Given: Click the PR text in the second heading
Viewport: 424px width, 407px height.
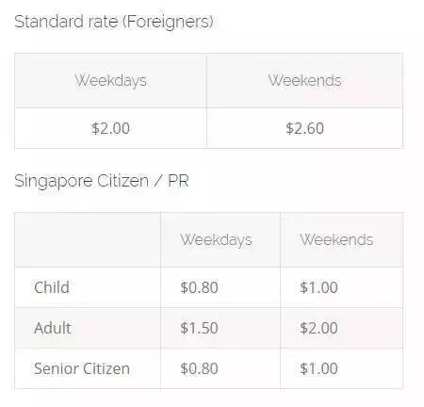Looking at the screenshot, I should (178, 181).
